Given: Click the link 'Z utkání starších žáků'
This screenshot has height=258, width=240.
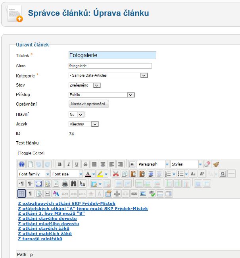Looking at the screenshot, I should tap(44, 229).
